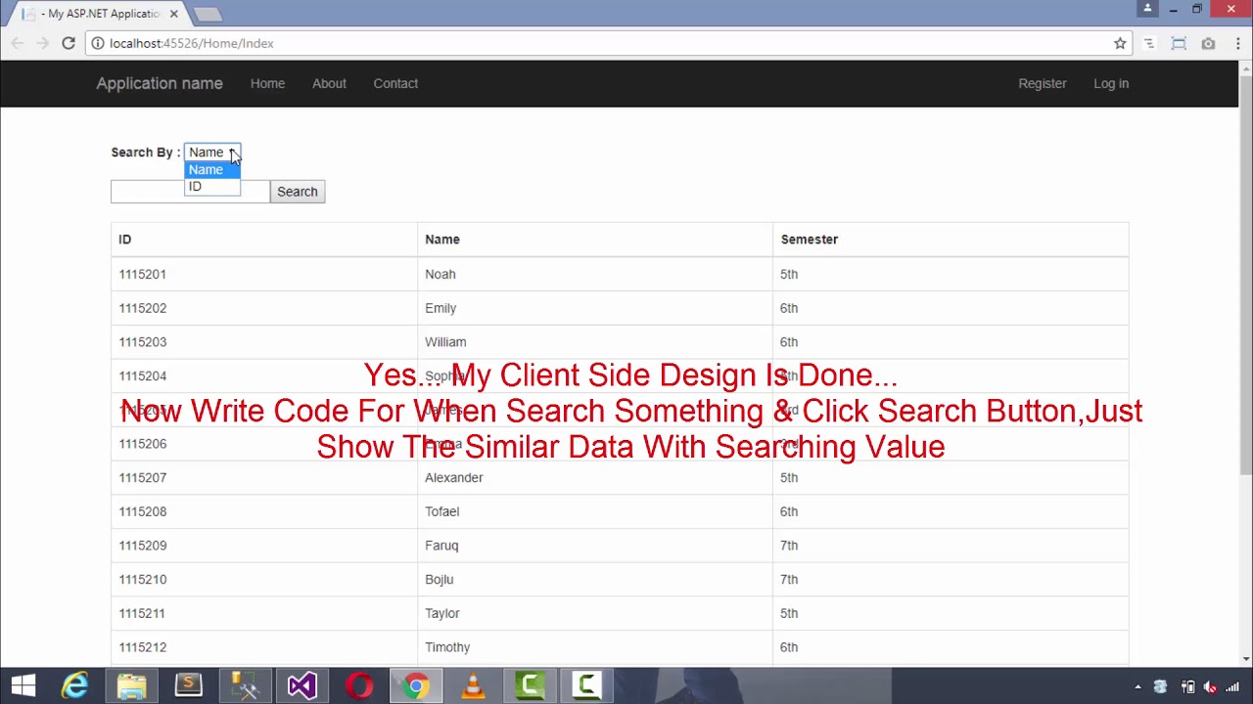Click the camera extension icon in toolbar
The height and width of the screenshot is (704, 1253).
tap(1208, 43)
